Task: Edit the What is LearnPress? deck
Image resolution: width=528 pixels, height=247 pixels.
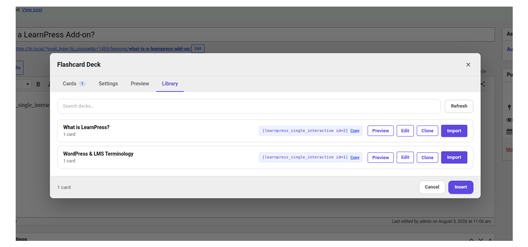Action: 405,131
